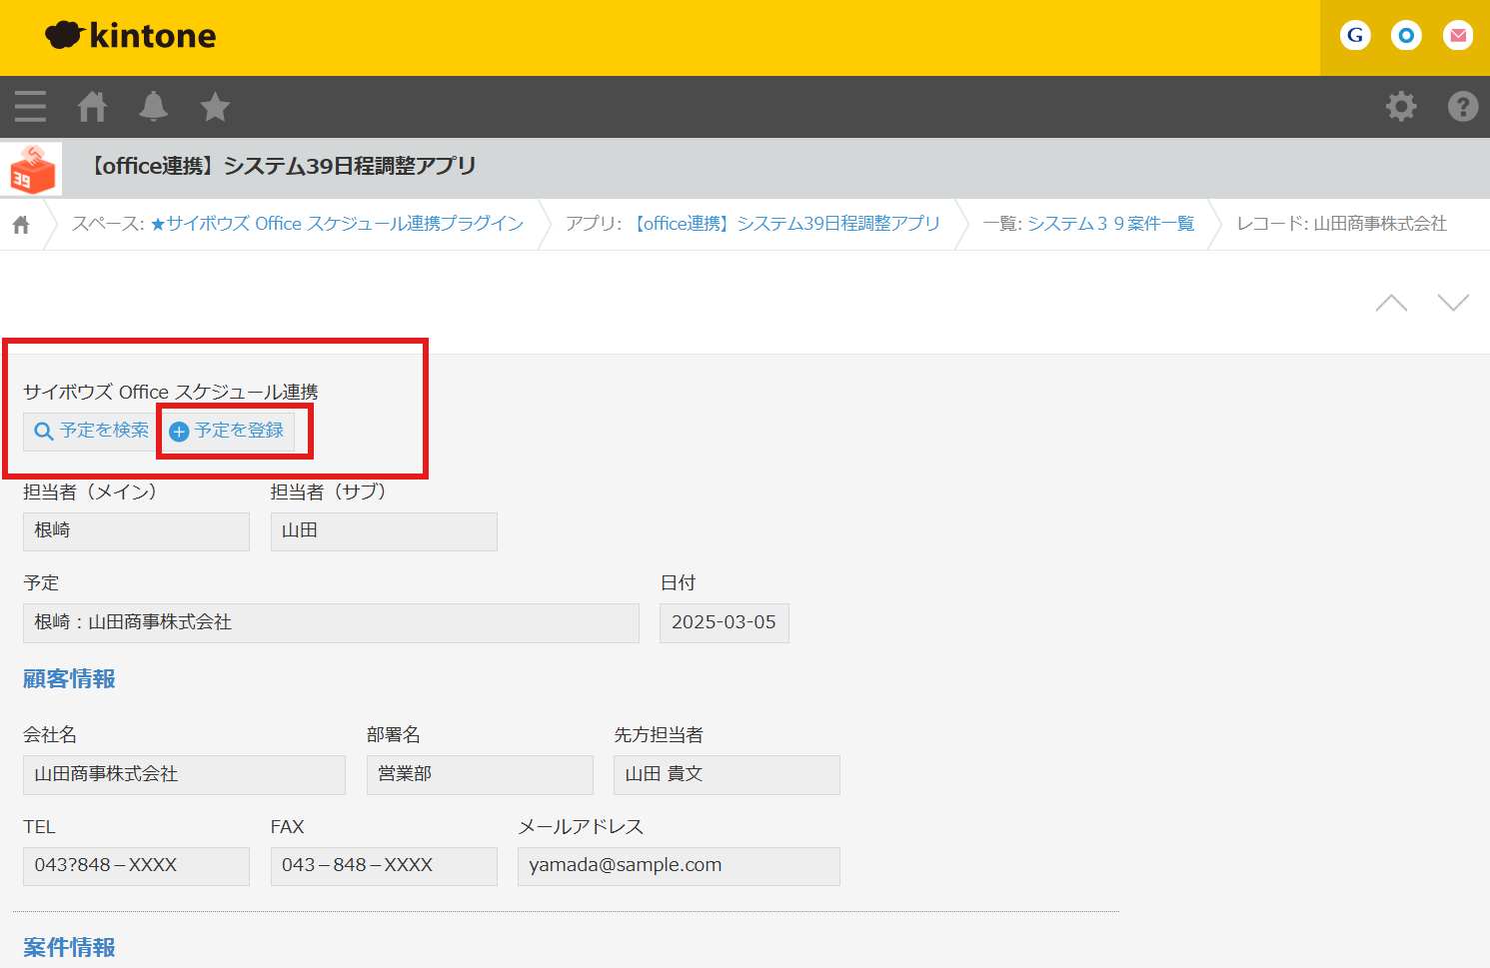
Task: Open the help icon
Action: point(1462,106)
